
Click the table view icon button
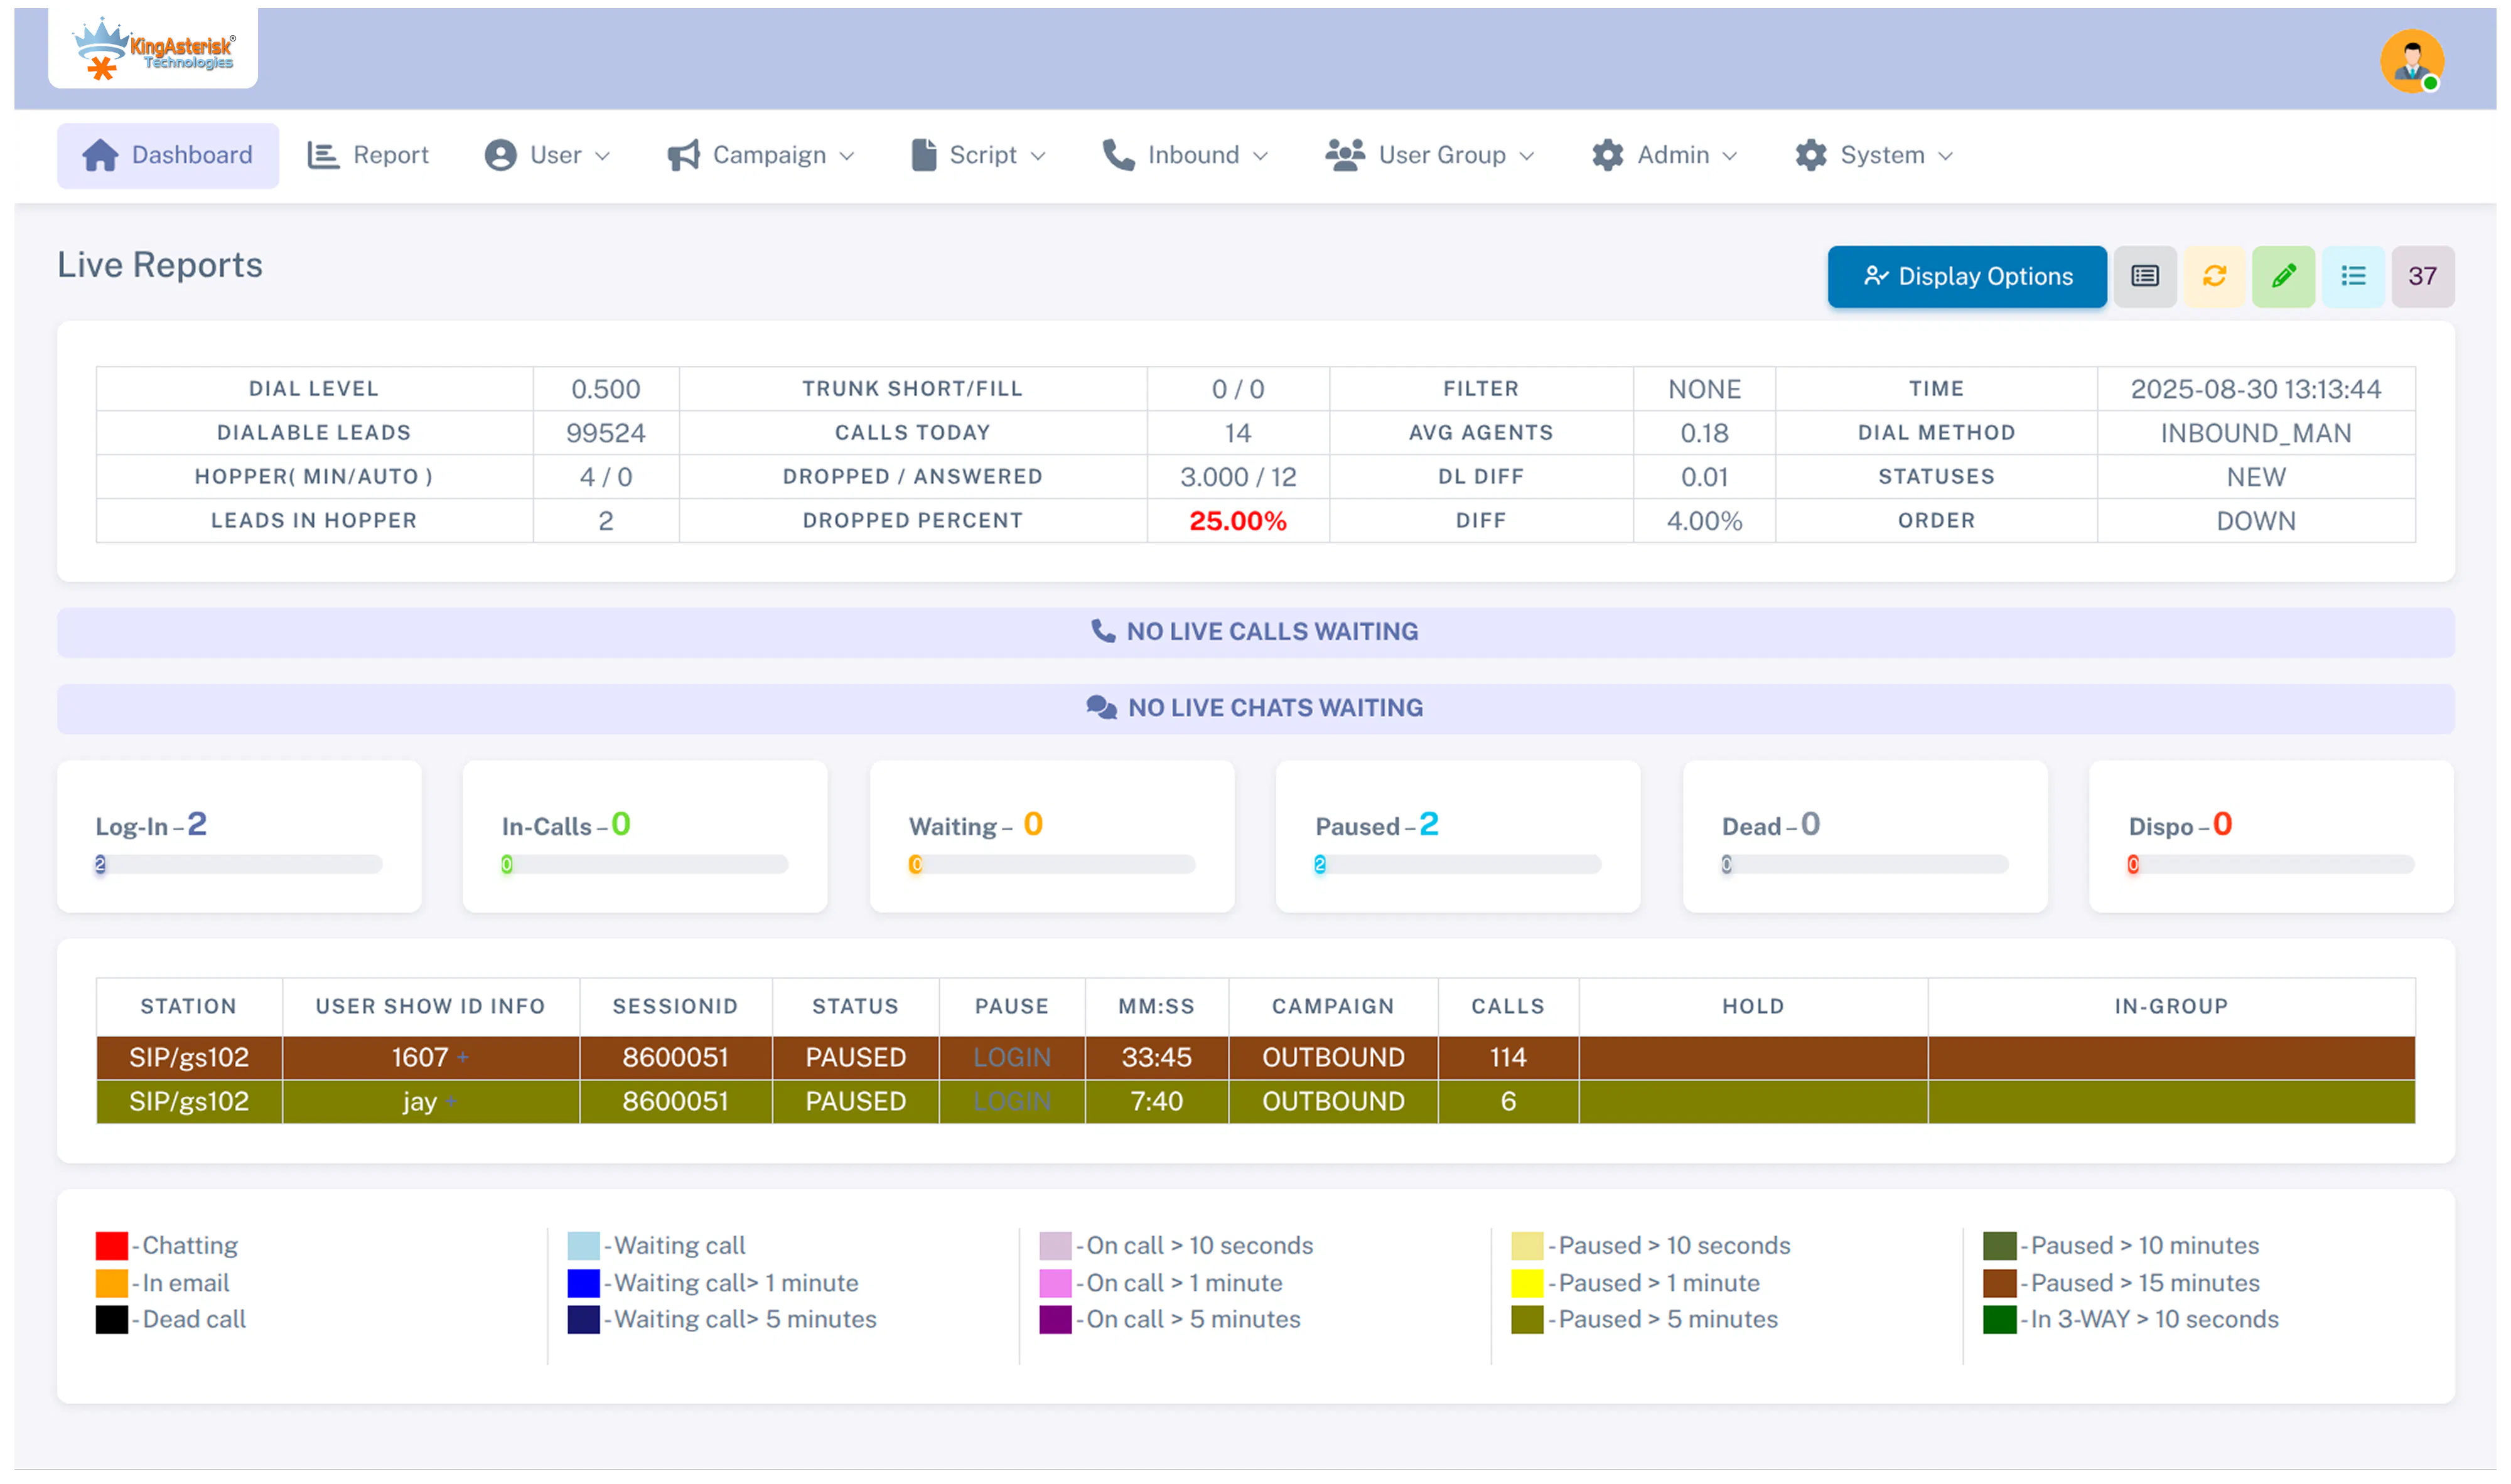[x=2144, y=276]
